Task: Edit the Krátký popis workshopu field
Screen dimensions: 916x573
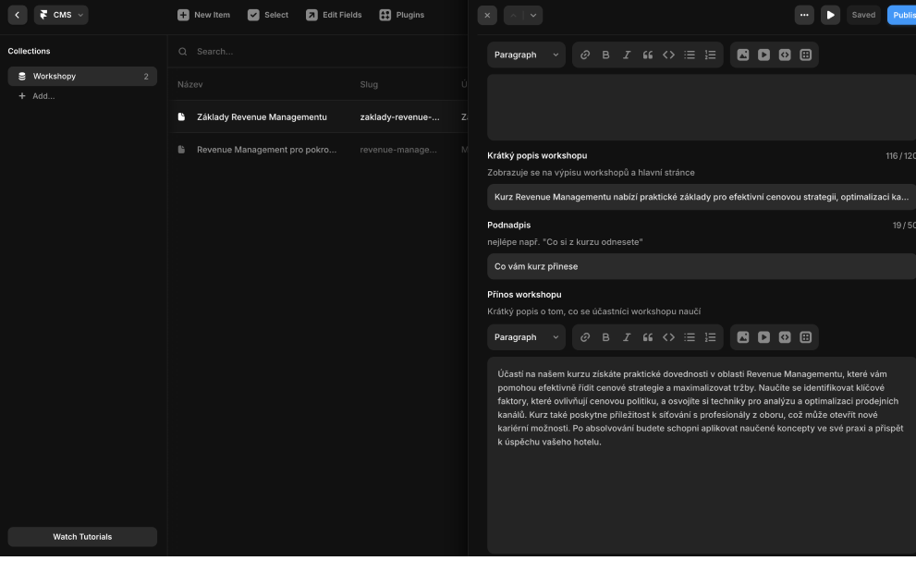Action: pos(702,198)
